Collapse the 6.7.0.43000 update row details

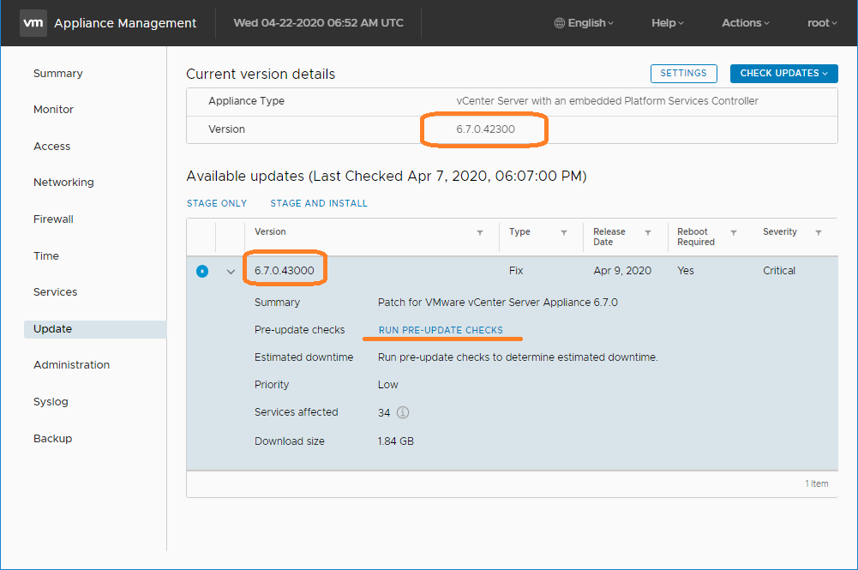[x=231, y=272]
